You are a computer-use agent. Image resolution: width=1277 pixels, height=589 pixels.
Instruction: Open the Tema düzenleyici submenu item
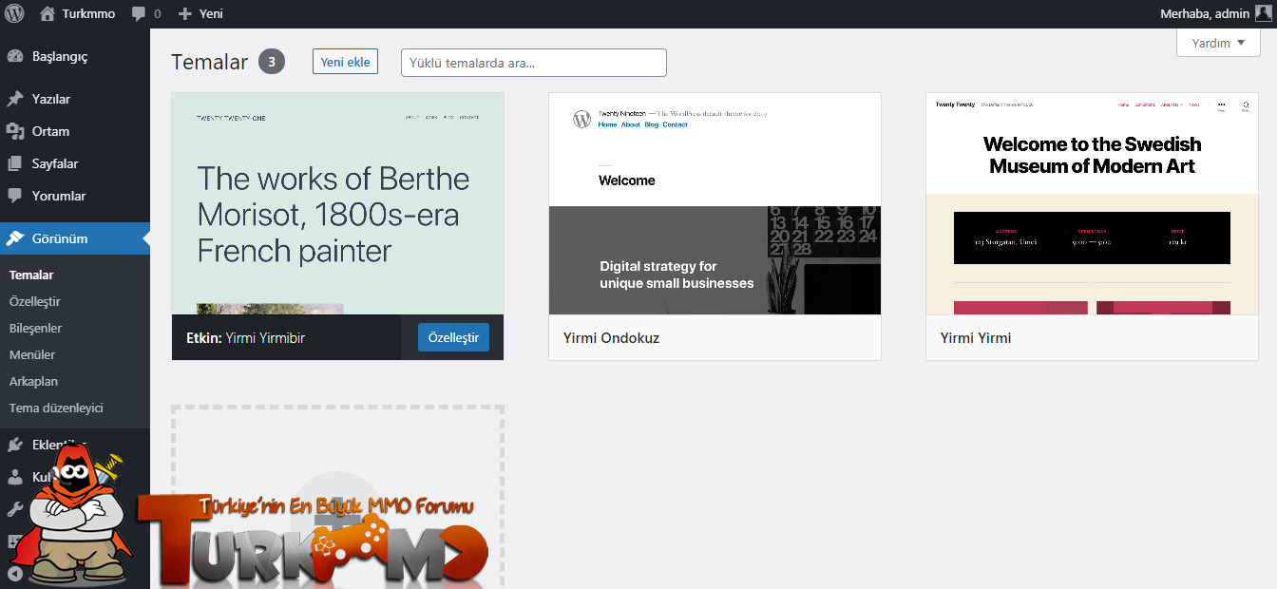[x=56, y=408]
